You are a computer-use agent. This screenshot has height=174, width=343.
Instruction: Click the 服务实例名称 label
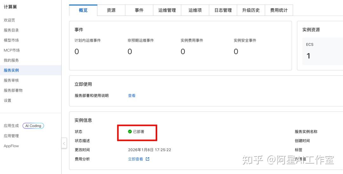306,132
